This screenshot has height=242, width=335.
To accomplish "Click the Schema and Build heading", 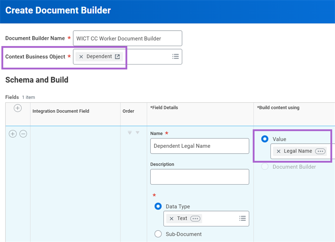I will pos(37,80).
